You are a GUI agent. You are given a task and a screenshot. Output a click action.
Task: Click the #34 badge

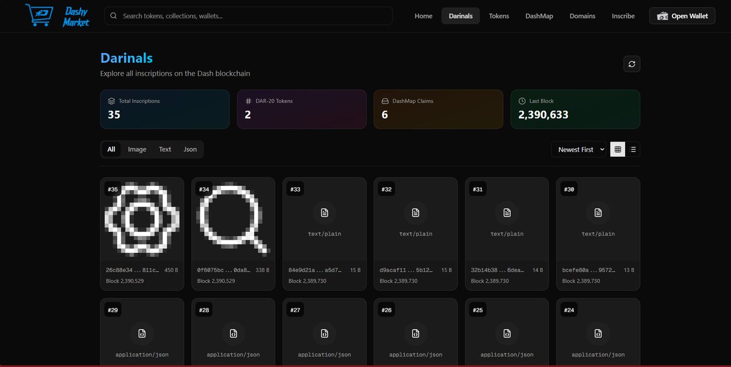(204, 190)
